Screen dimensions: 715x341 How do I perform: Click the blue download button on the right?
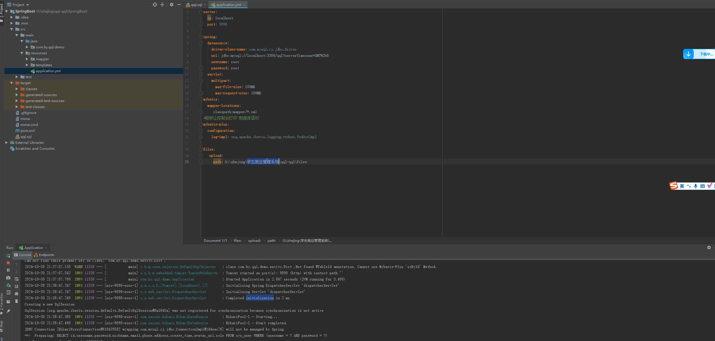(x=689, y=54)
